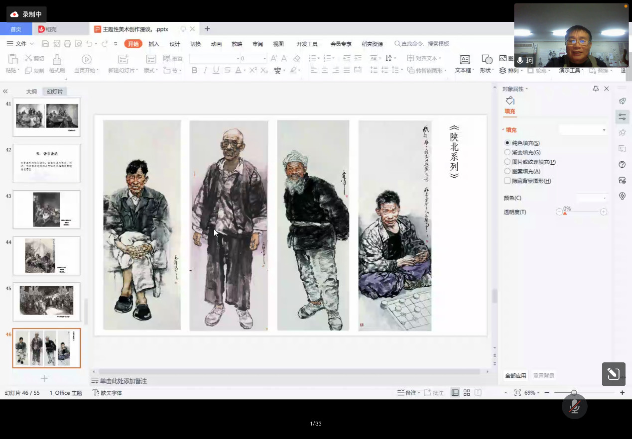Click the undo arrow icon
The height and width of the screenshot is (439, 632).
[89, 44]
